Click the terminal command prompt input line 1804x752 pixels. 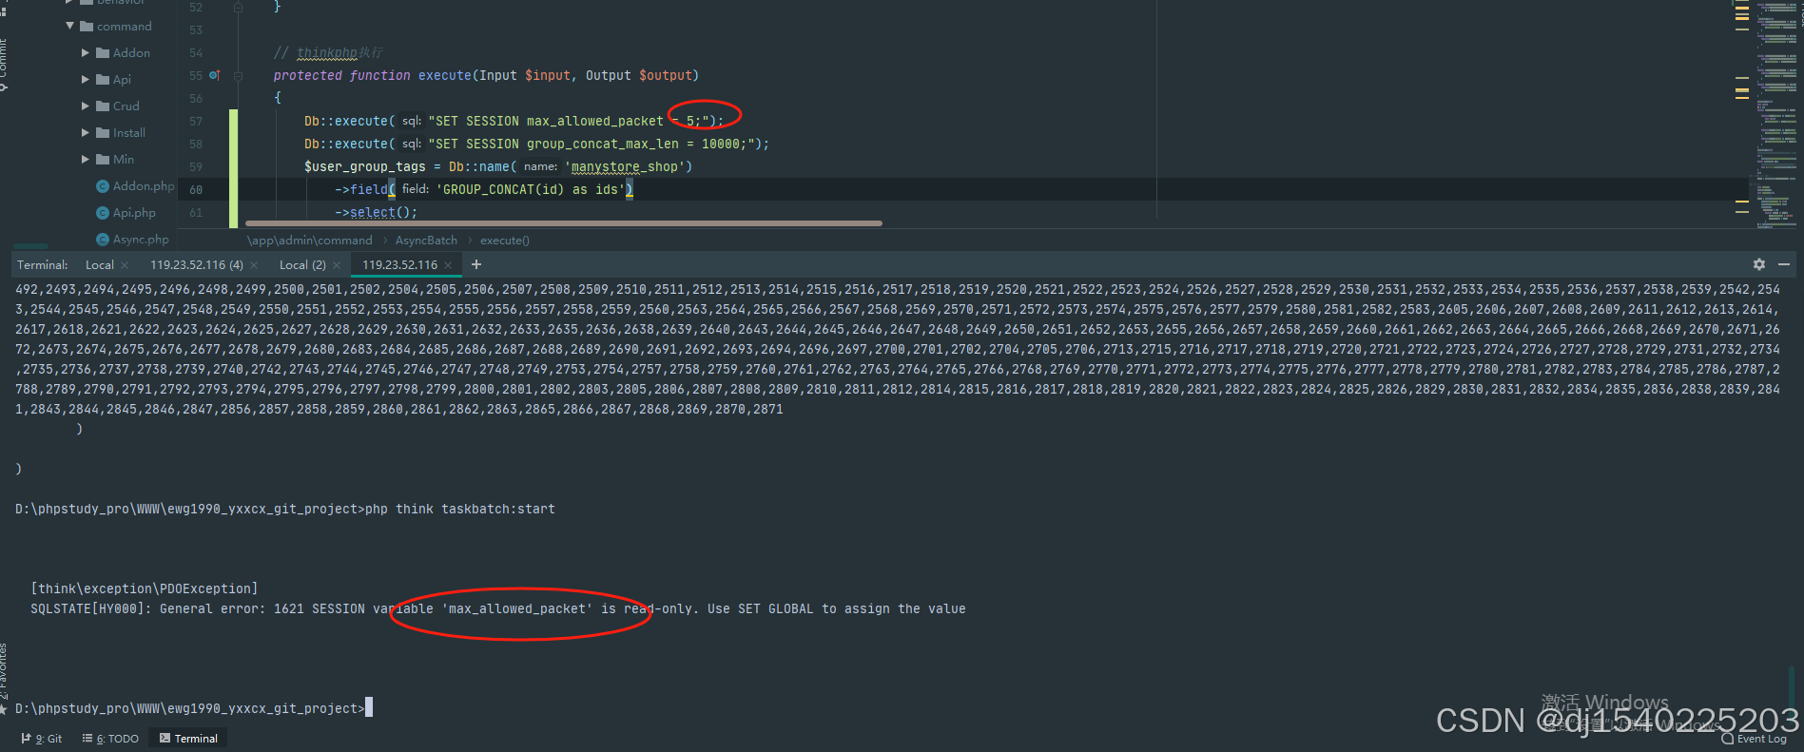coord(194,708)
